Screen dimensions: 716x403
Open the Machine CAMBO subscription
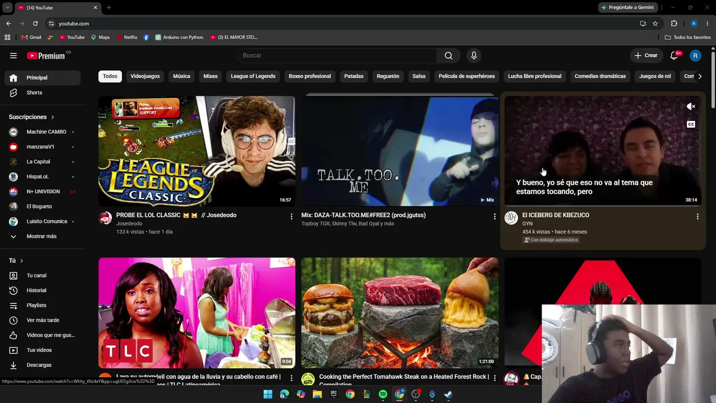(43, 132)
